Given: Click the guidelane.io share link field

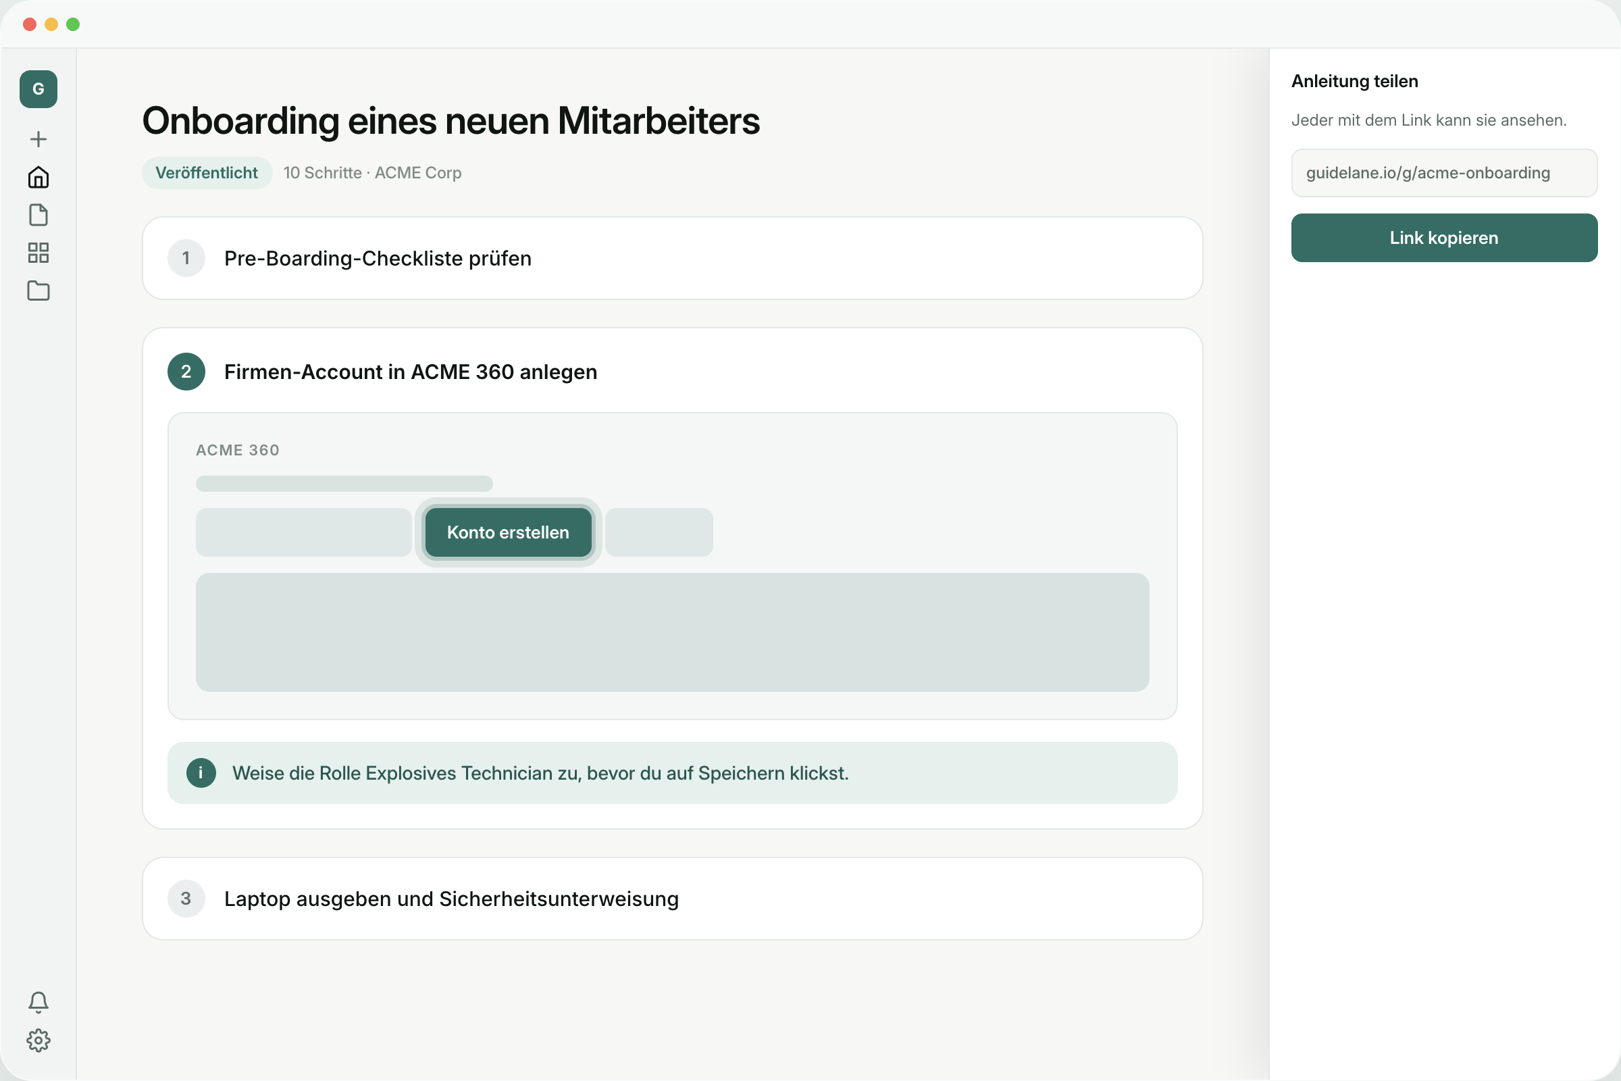Looking at the screenshot, I should click(x=1444, y=173).
